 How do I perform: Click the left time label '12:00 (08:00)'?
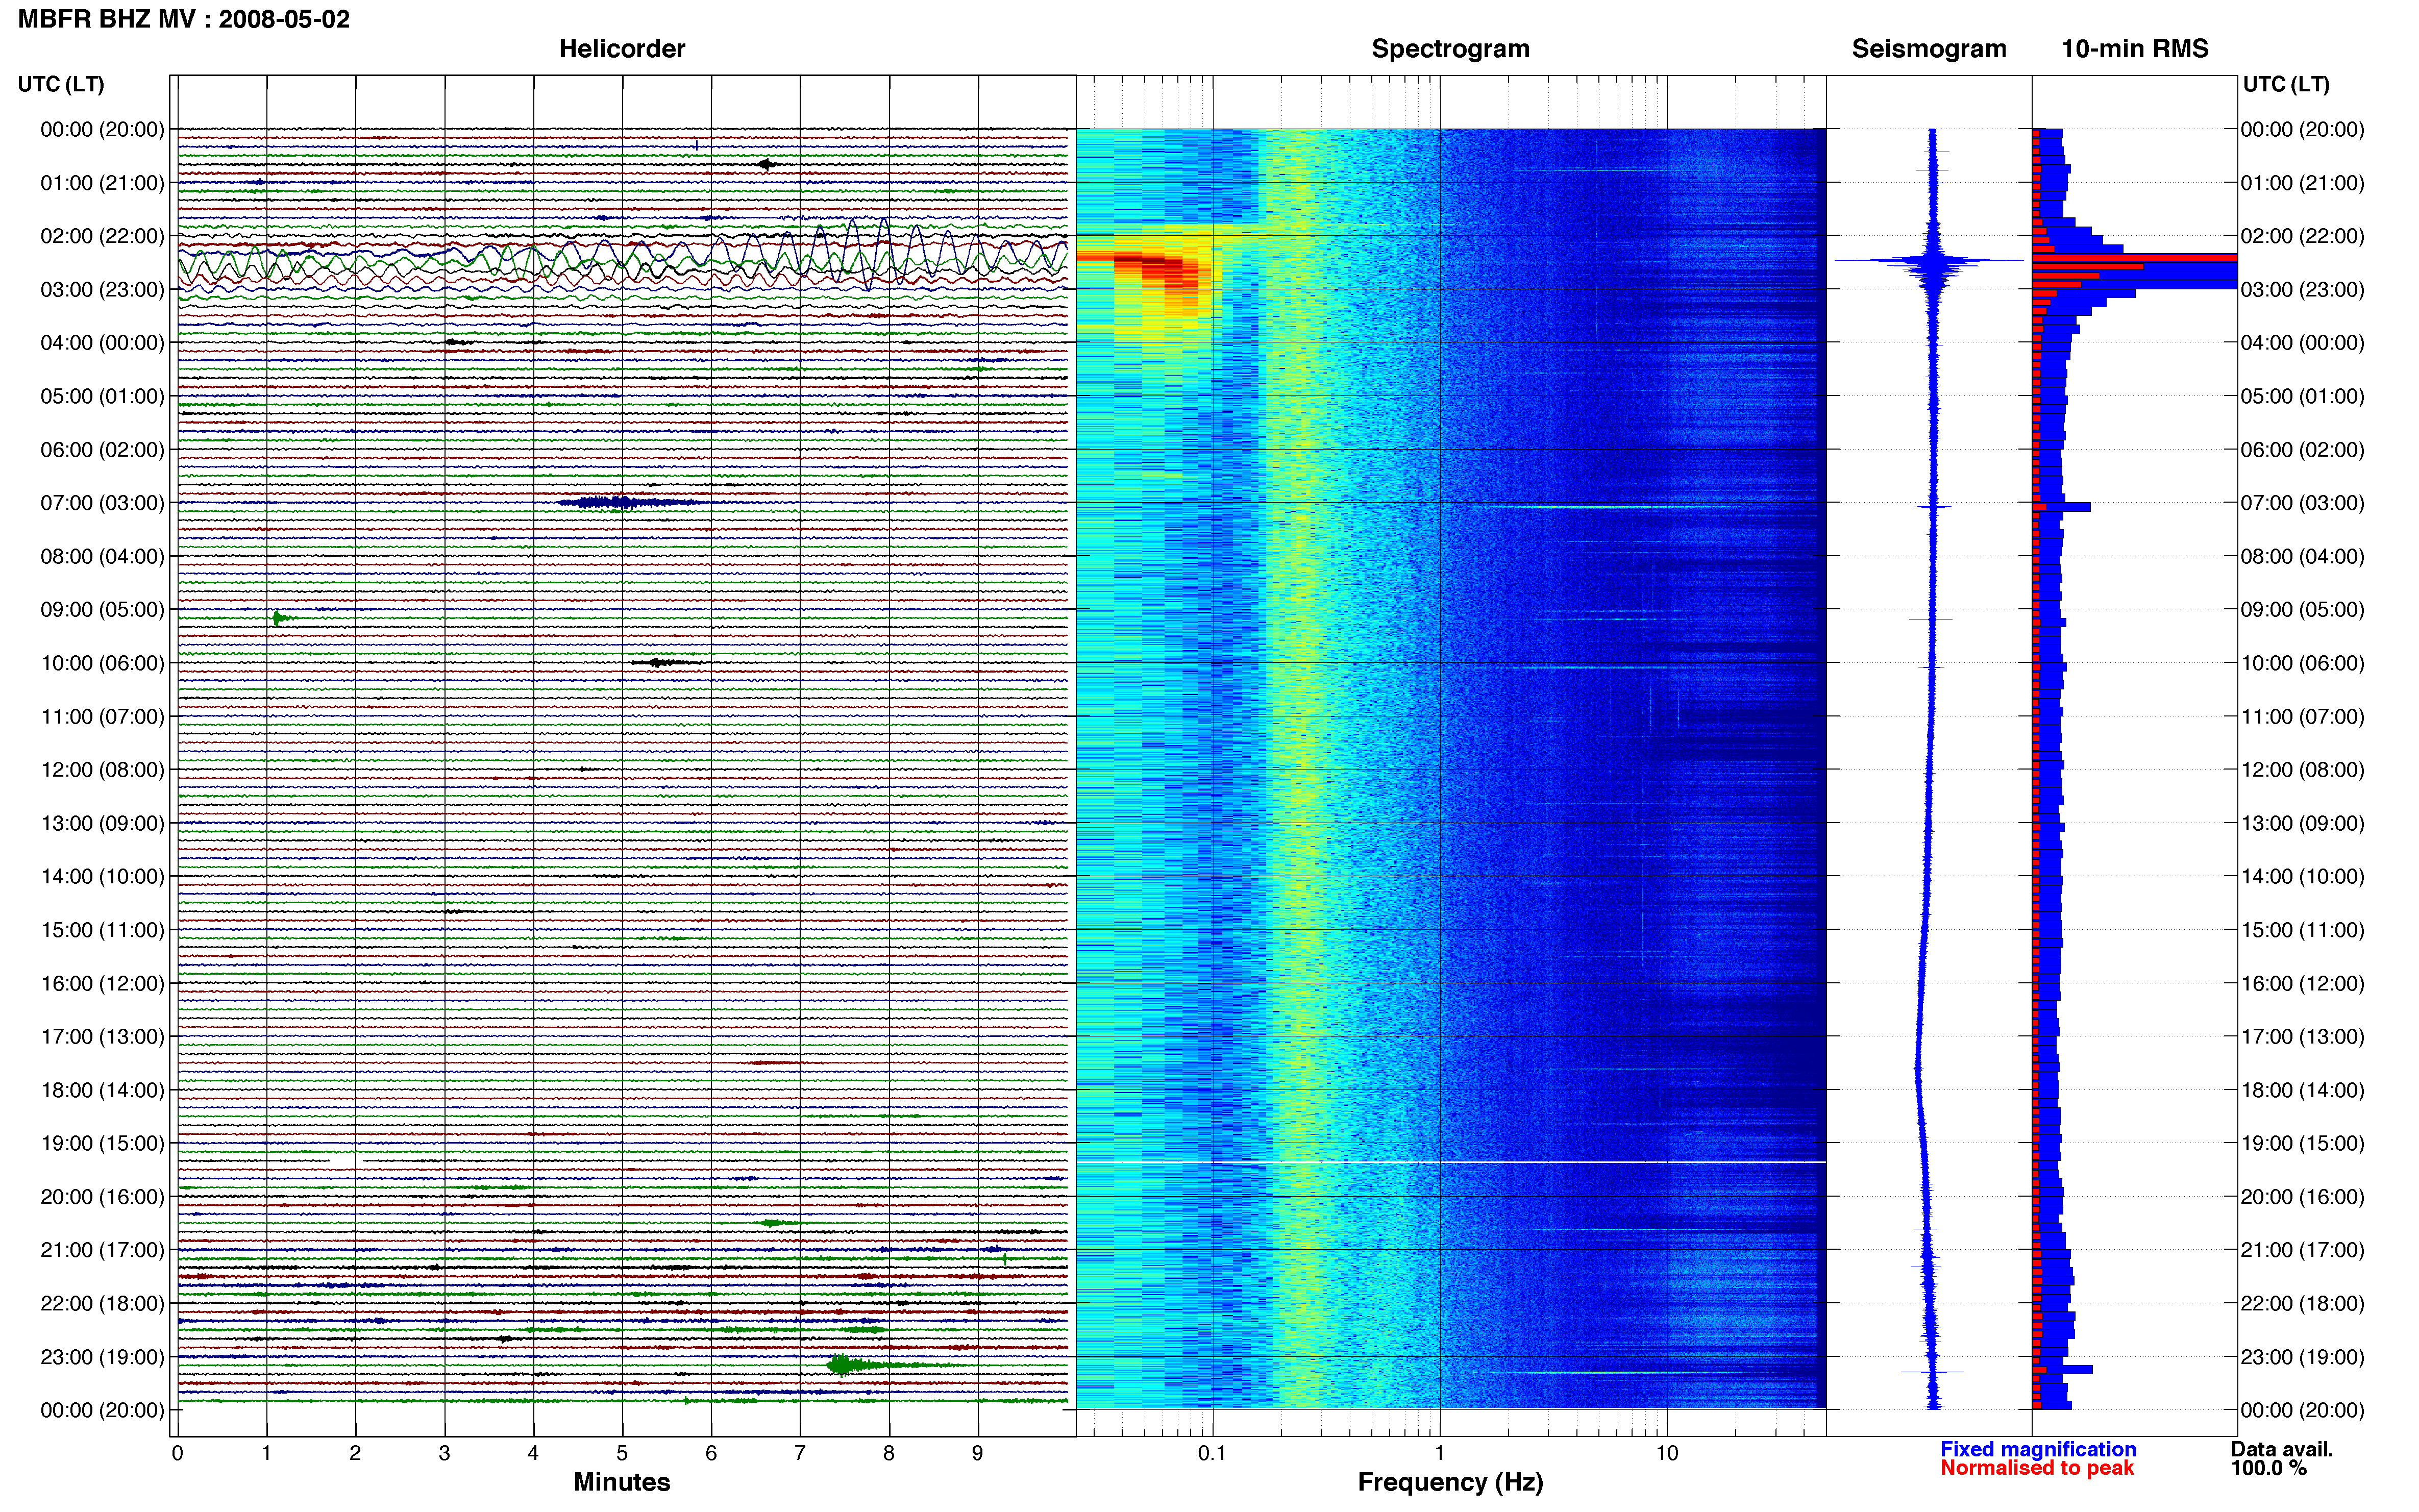pyautogui.click(x=102, y=770)
